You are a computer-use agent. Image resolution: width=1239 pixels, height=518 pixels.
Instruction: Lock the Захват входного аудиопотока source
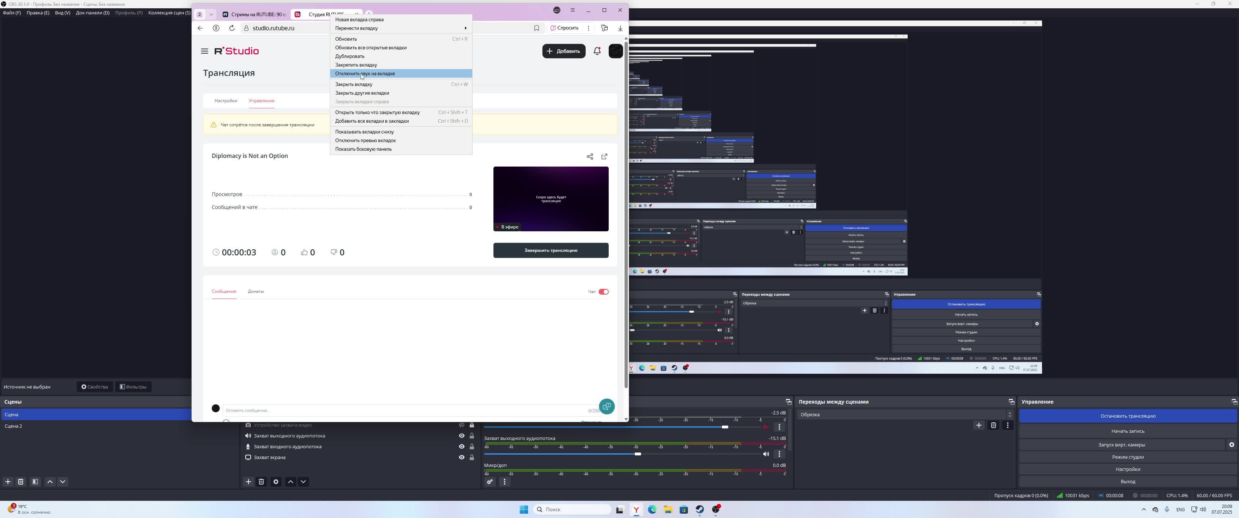(472, 446)
